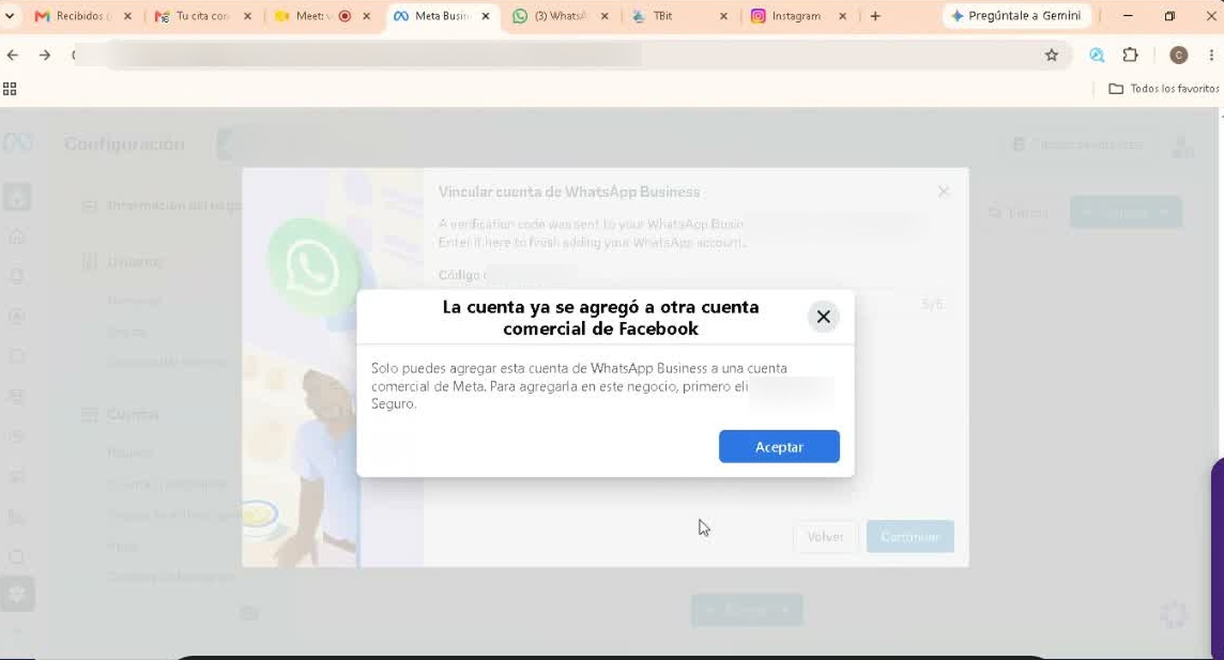Open the Chrome three-dot menu

tap(1211, 55)
